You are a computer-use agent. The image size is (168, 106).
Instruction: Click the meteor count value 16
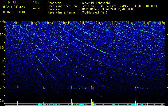click(39, 12)
